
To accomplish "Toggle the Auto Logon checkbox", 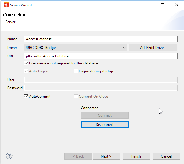I will pyautogui.click(x=26, y=71).
